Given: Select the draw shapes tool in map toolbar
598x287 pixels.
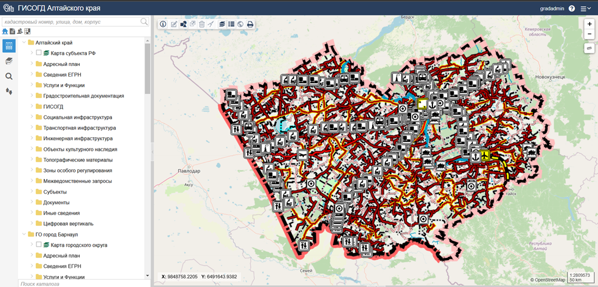Looking at the screenshot, I should tap(183, 24).
